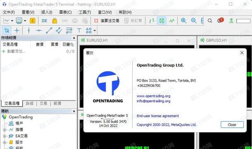Click the toolbar search input box

pos(243,21)
